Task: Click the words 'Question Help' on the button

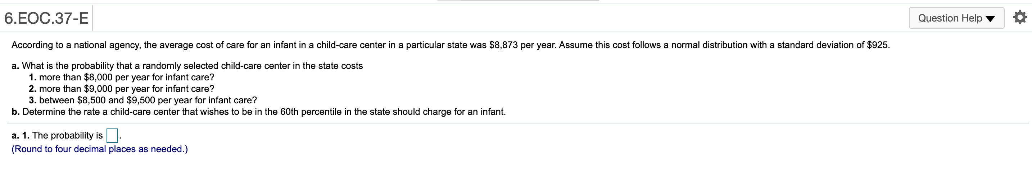Action: (x=950, y=18)
